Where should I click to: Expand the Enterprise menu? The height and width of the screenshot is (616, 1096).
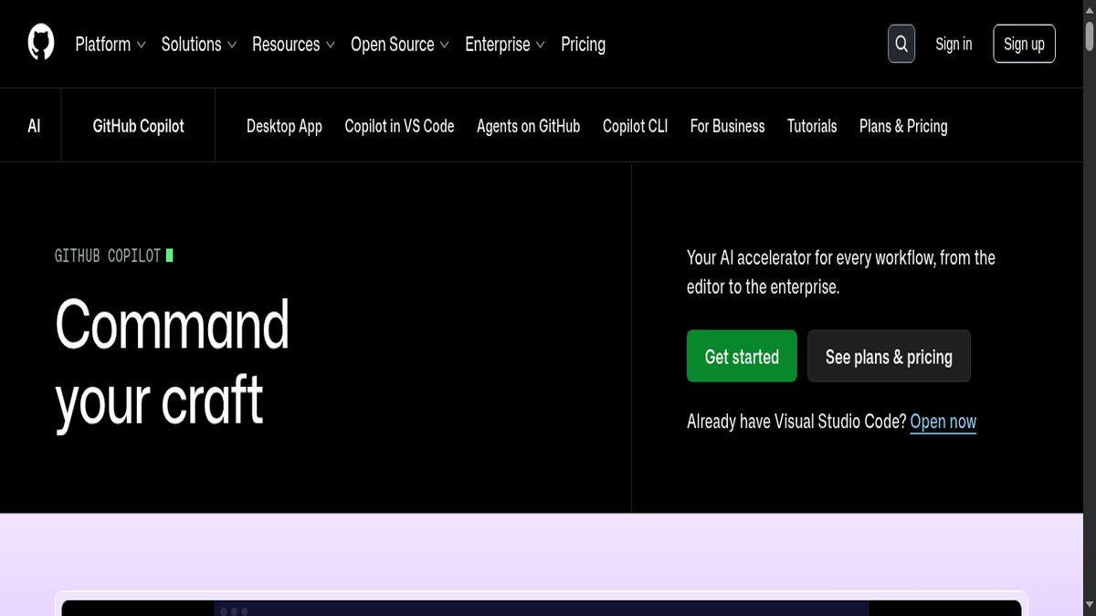coord(505,44)
